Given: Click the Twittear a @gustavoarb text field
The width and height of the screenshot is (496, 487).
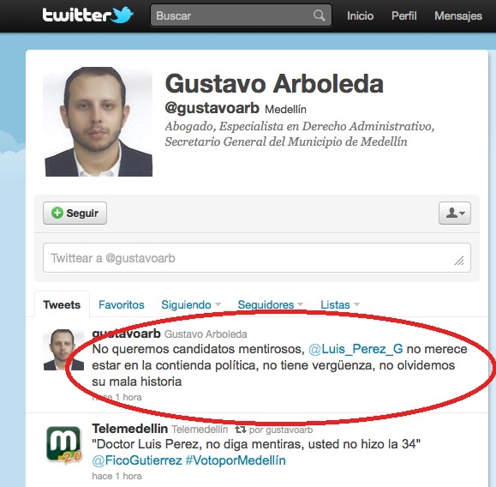Looking at the screenshot, I should 257,258.
